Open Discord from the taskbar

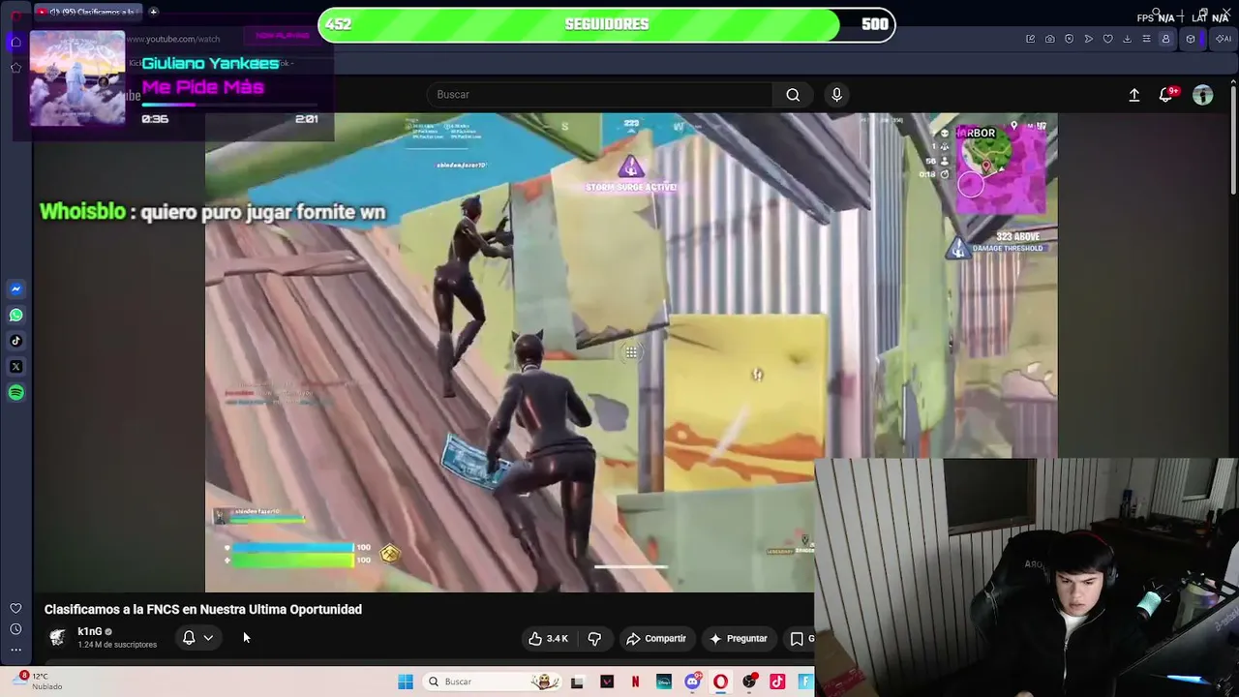pyautogui.click(x=692, y=682)
